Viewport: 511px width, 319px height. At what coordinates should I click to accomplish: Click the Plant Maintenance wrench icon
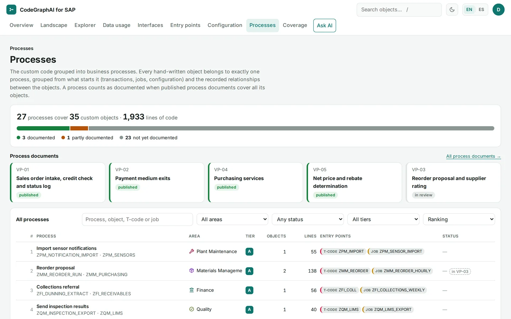coord(192,251)
